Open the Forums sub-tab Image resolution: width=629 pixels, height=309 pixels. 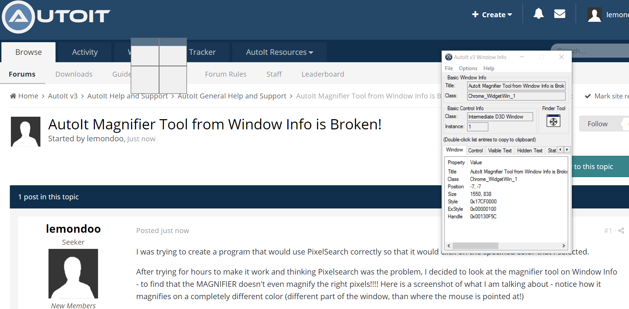point(22,74)
